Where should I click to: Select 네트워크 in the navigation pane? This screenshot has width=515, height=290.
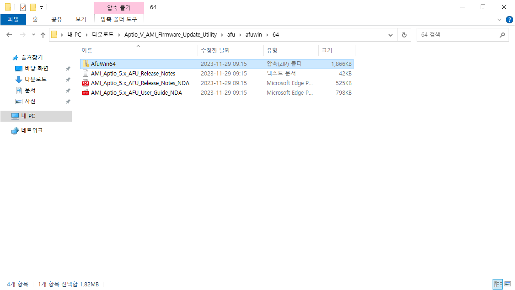[x=28, y=130]
